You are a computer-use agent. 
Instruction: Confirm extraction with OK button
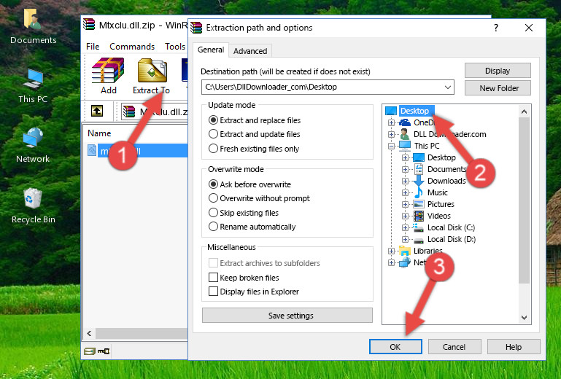[395, 347]
